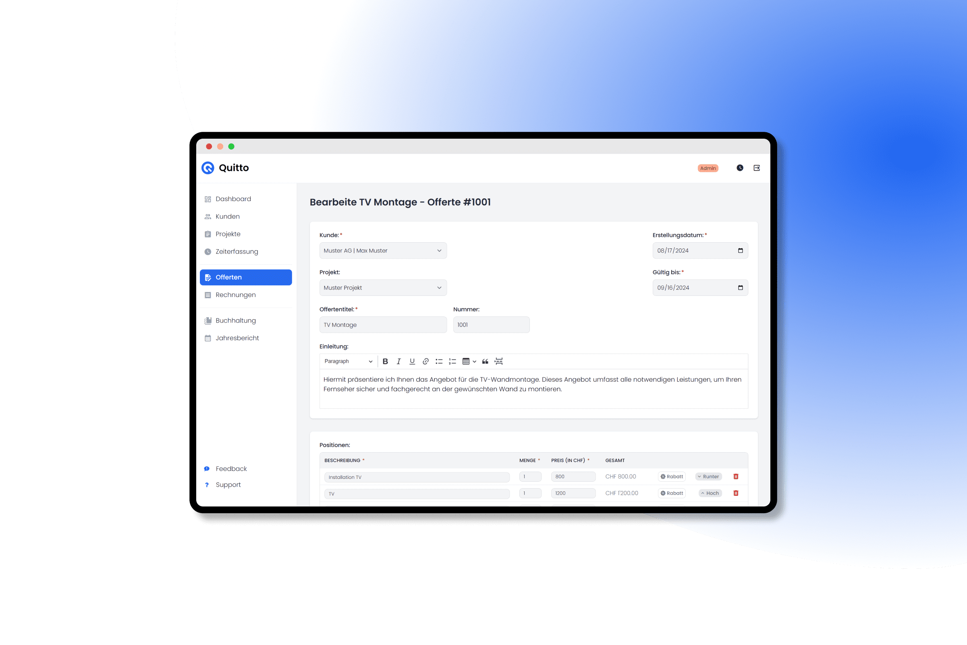This screenshot has height=645, width=967.
Task: Click the bold formatting icon
Action: point(386,361)
